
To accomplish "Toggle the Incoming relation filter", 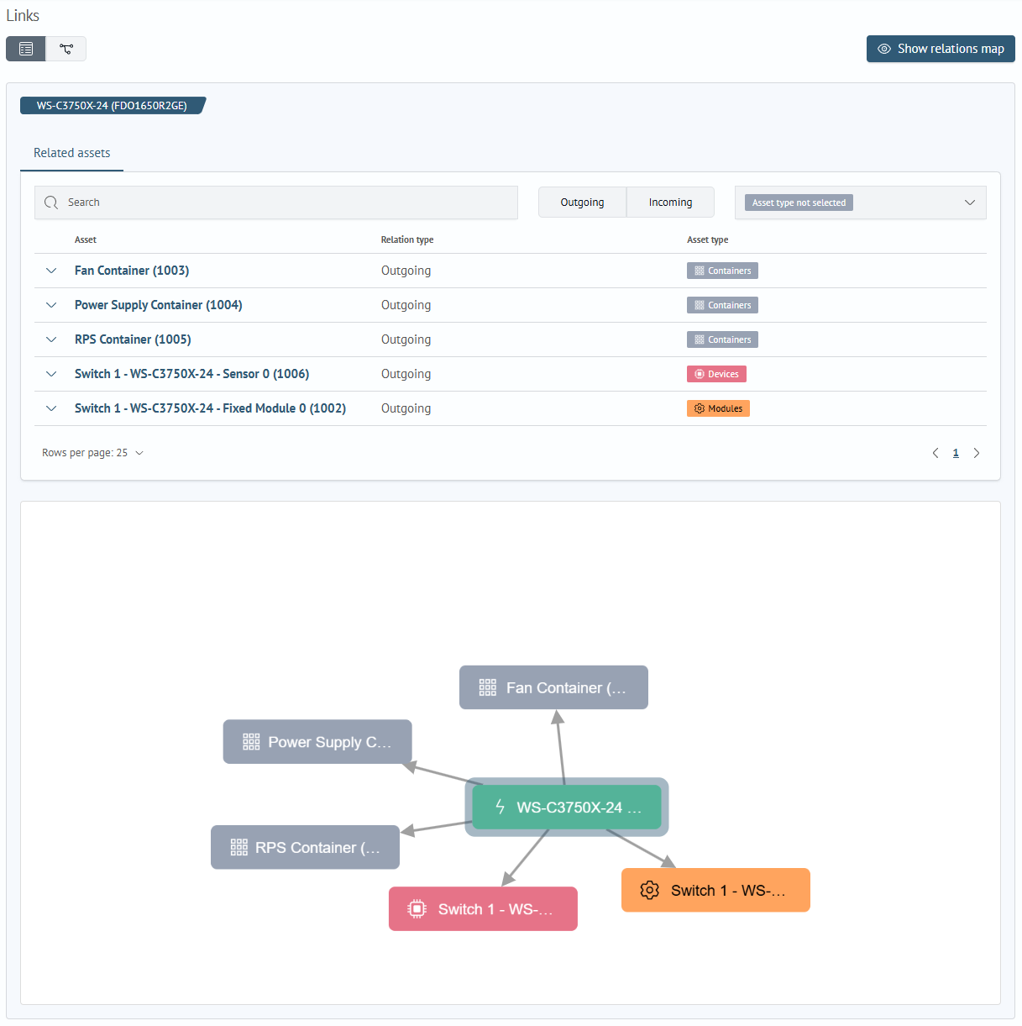I will point(670,203).
